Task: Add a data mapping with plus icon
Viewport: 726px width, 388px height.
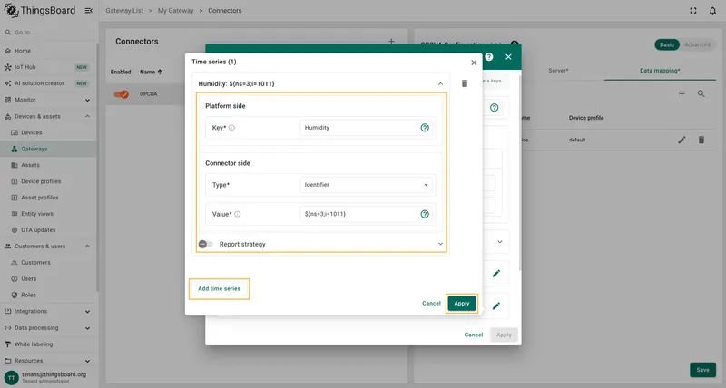Action: point(682,94)
